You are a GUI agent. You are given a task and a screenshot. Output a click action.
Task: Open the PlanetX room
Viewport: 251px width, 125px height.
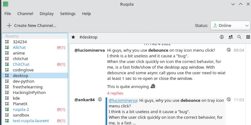point(35,104)
